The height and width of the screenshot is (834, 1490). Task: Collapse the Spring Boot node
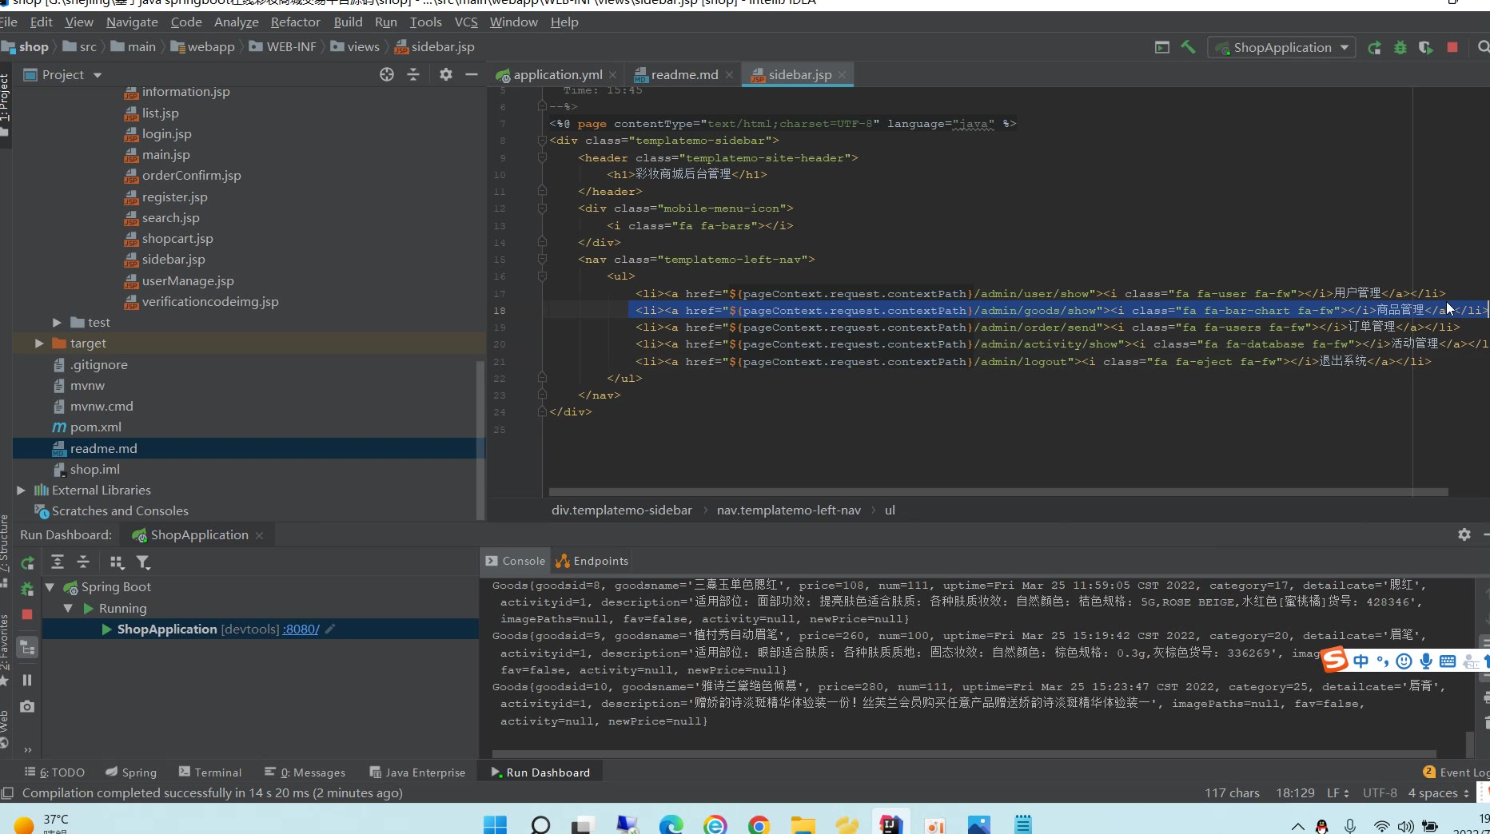[50, 587]
